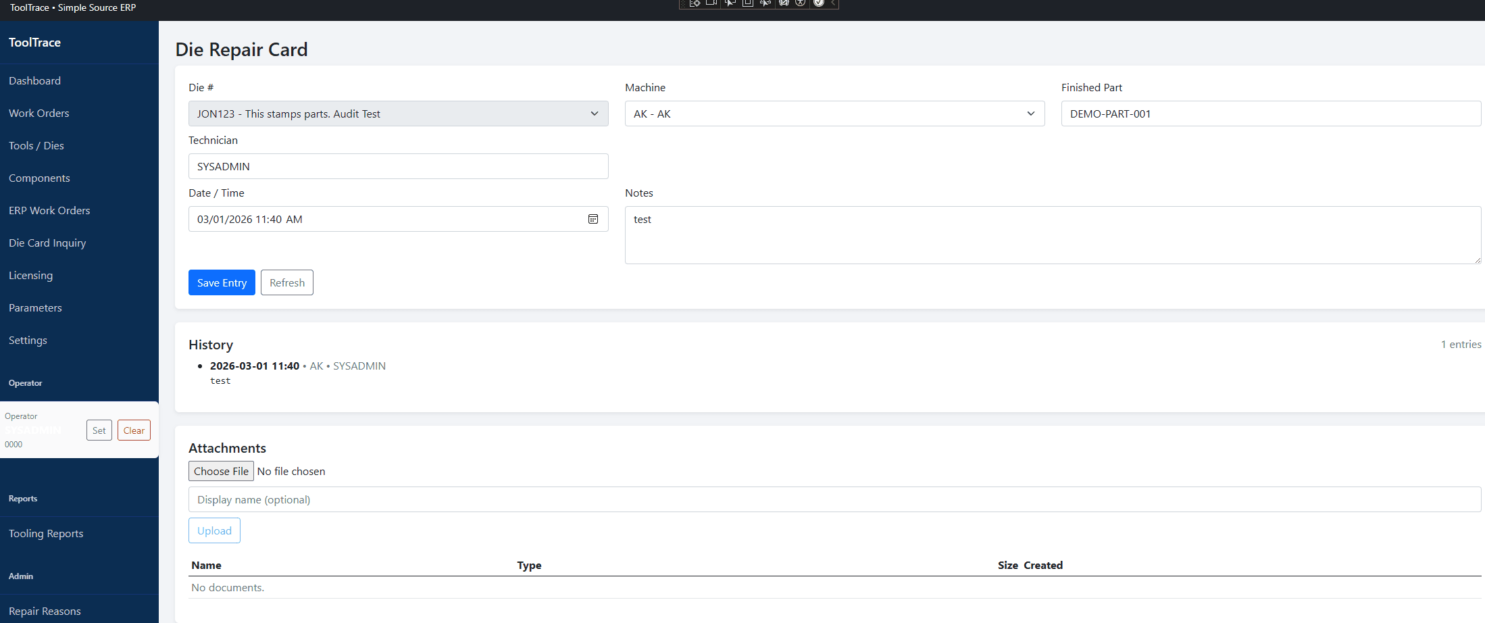
Task: Click Choose File under Attachments
Action: pyautogui.click(x=221, y=471)
